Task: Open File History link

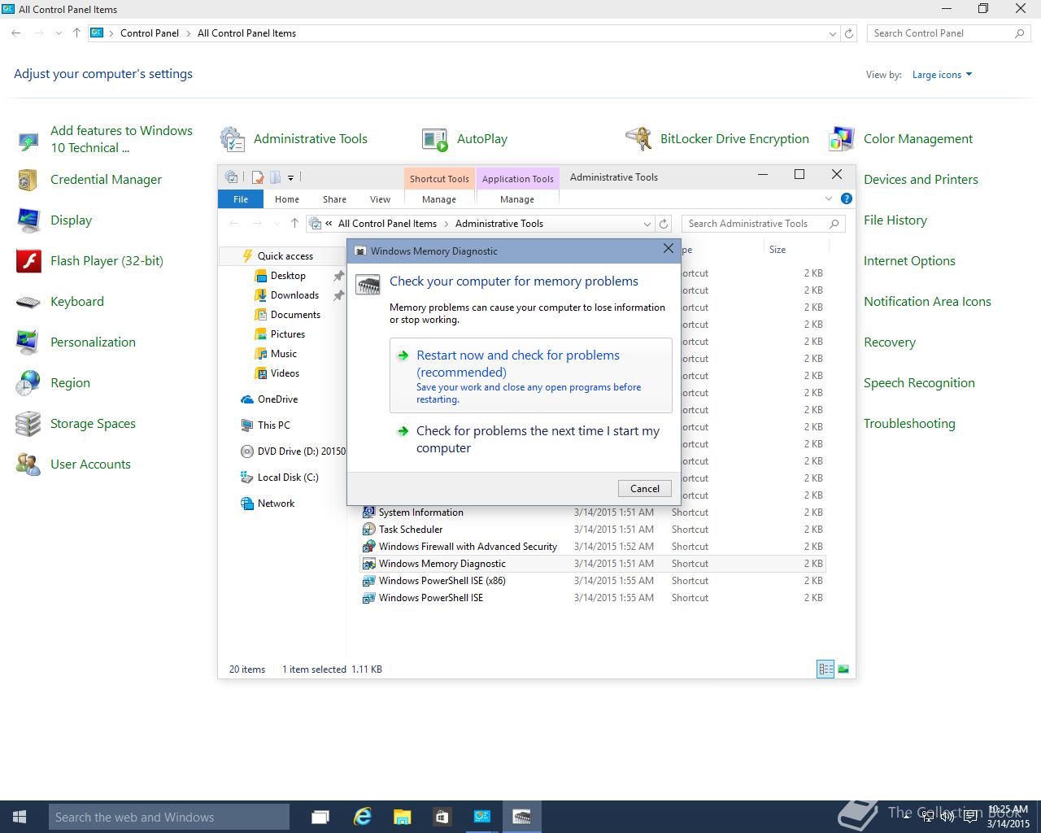Action: click(x=895, y=220)
